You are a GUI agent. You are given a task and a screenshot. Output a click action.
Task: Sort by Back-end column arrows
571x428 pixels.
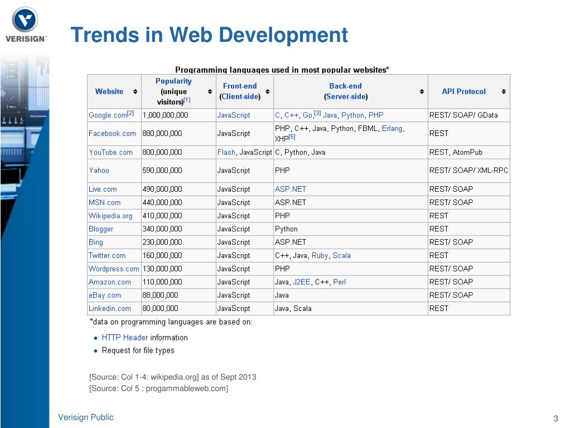[422, 92]
